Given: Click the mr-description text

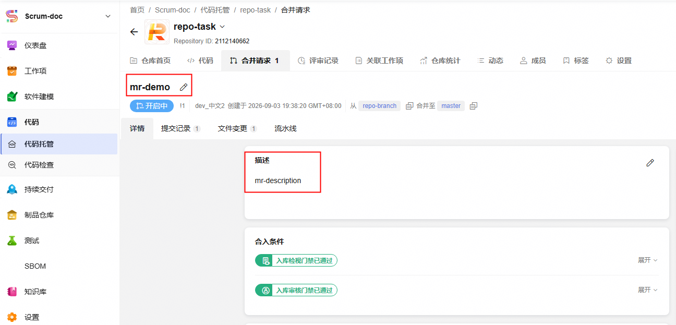Looking at the screenshot, I should [278, 180].
